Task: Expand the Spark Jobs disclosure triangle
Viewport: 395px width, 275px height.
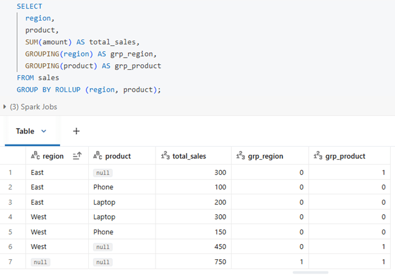Action: tap(5, 107)
